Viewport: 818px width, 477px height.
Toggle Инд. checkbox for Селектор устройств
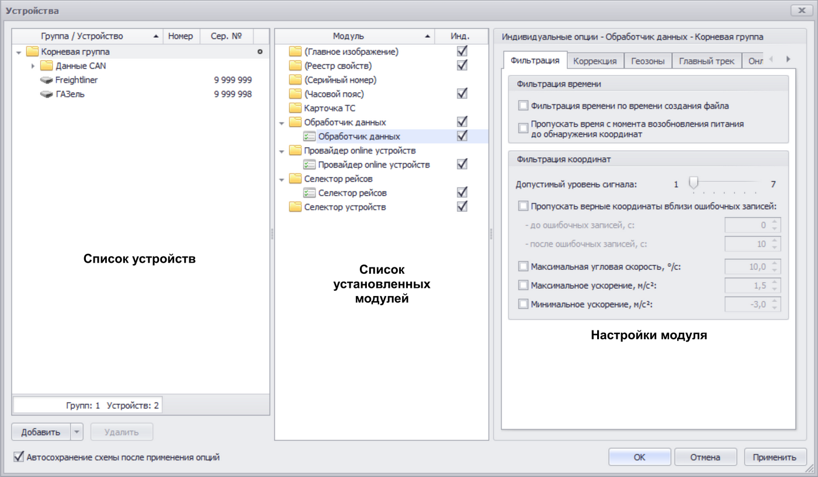[462, 206]
